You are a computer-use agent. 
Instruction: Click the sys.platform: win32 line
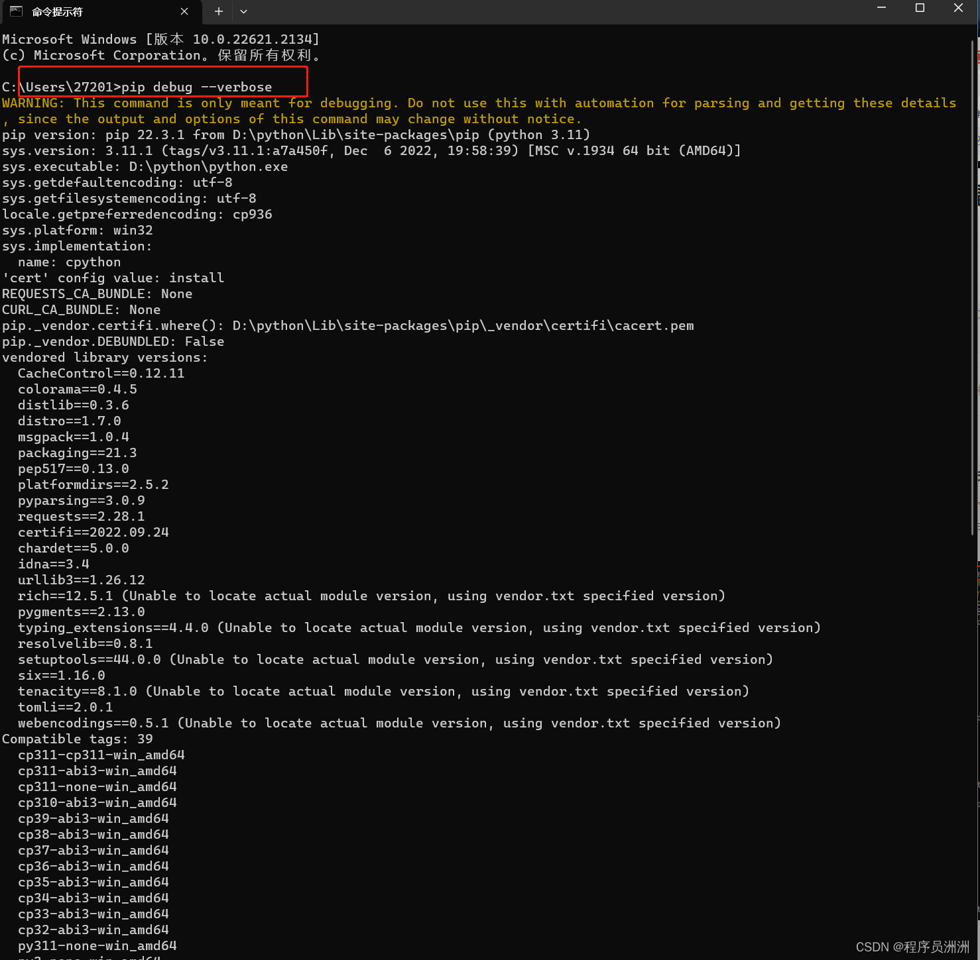coord(78,230)
